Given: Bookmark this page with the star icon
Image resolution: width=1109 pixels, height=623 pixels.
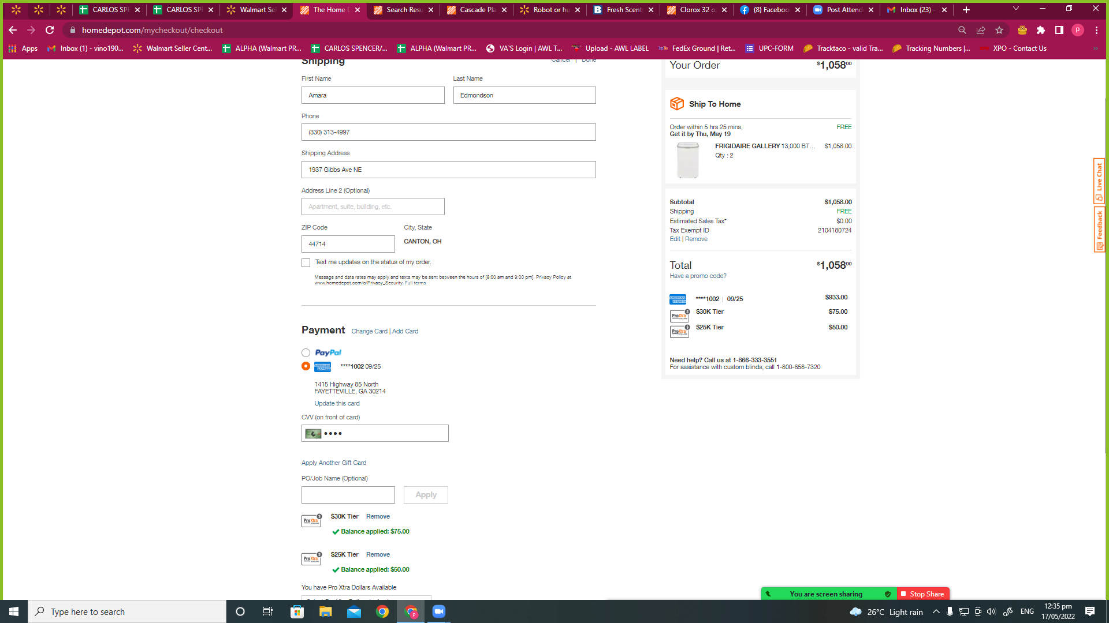Looking at the screenshot, I should [999, 30].
